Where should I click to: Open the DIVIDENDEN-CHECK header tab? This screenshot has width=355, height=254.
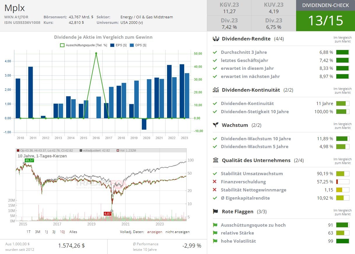tap(326, 5)
